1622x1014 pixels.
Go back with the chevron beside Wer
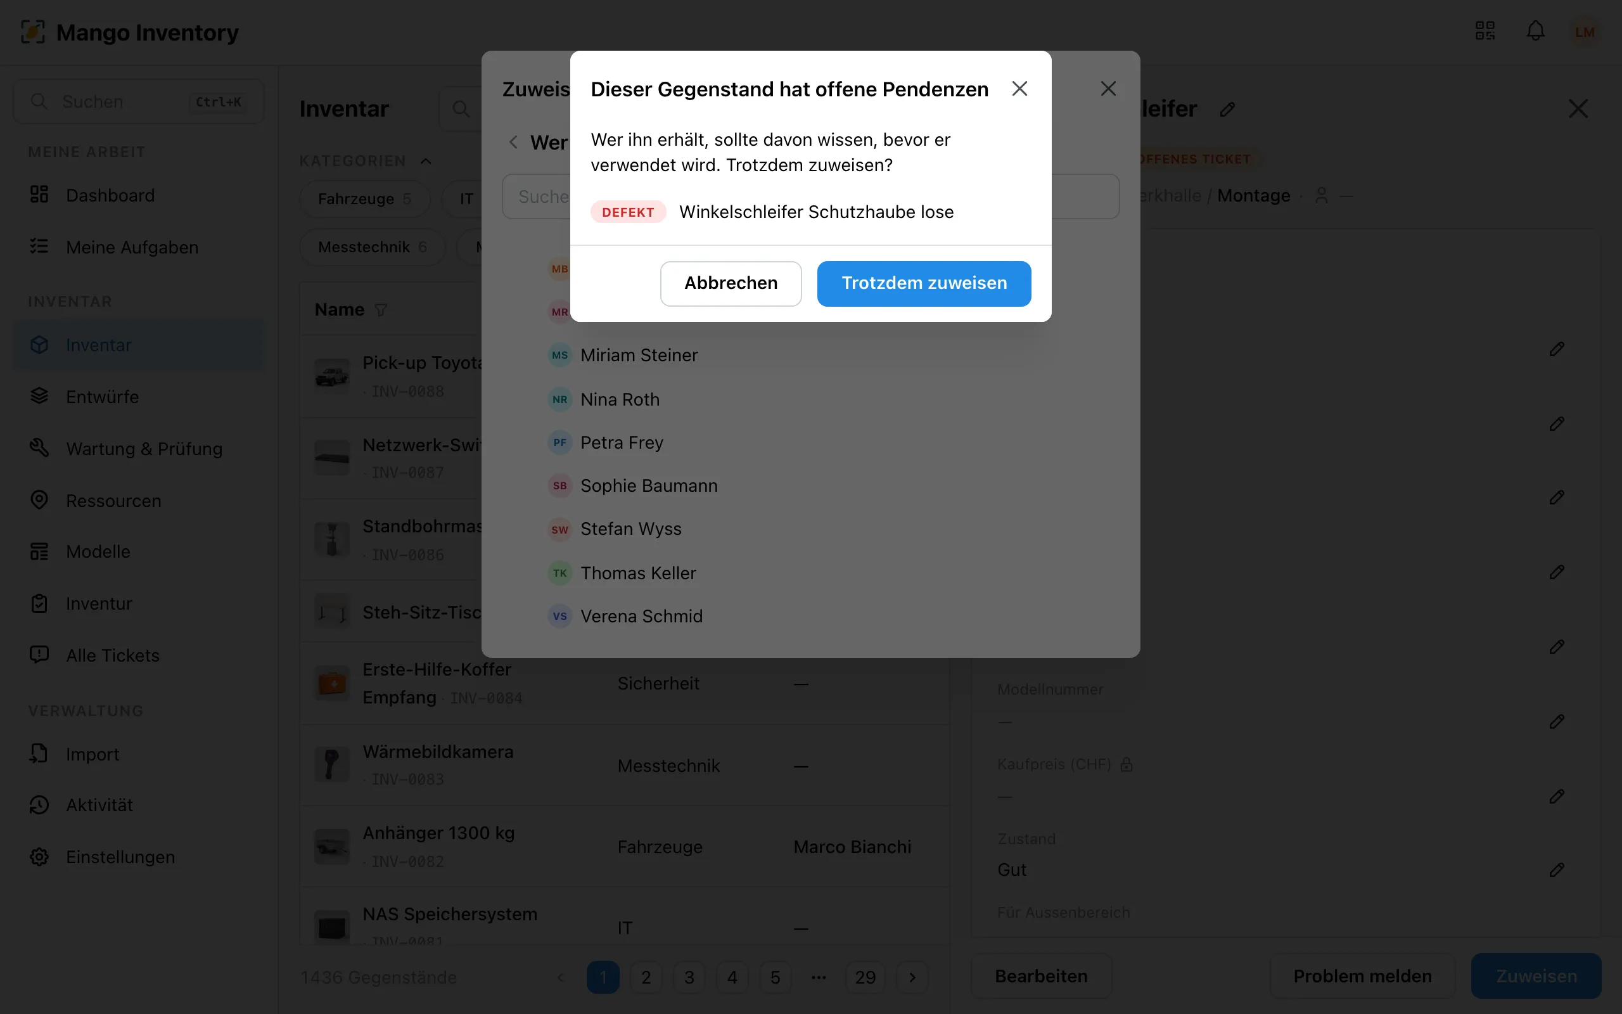click(x=513, y=142)
